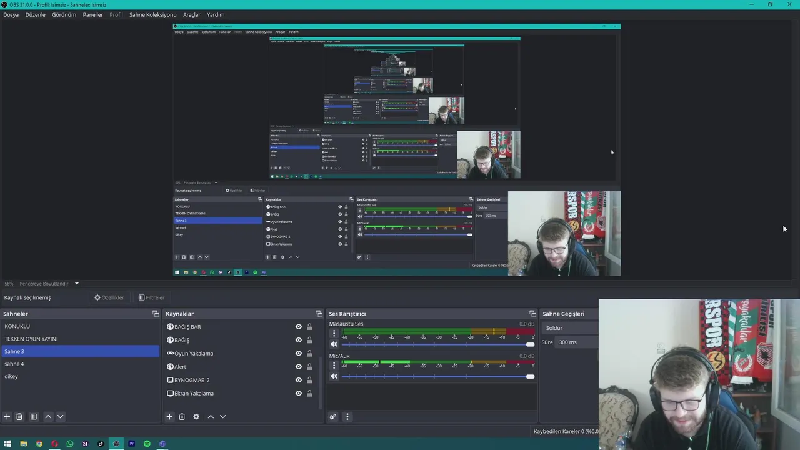Delete selected source using the trash icon

[182, 417]
